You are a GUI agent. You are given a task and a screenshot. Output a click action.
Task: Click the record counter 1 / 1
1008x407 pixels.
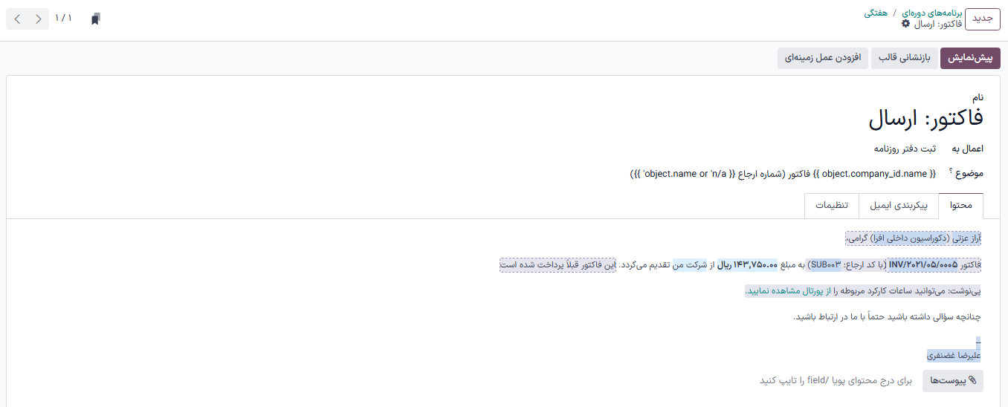tap(64, 19)
